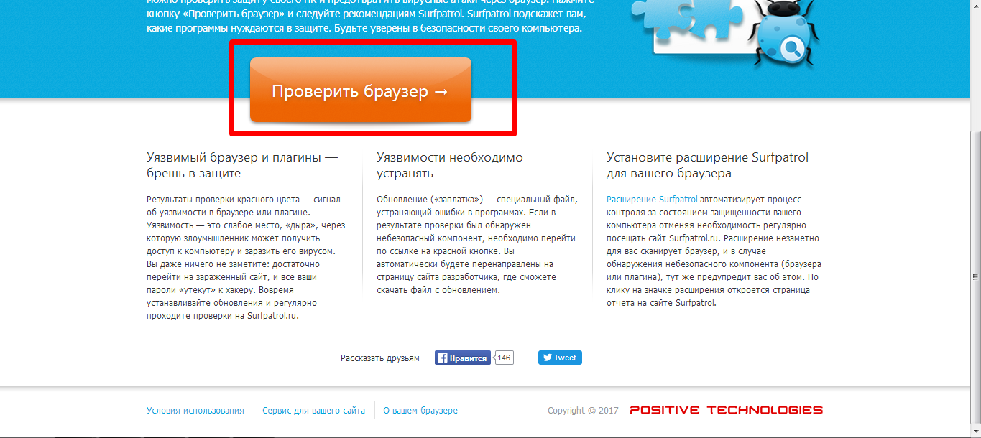This screenshot has height=438, width=981.
Task: Click the Facebook like count "146"
Action: [x=505, y=358]
